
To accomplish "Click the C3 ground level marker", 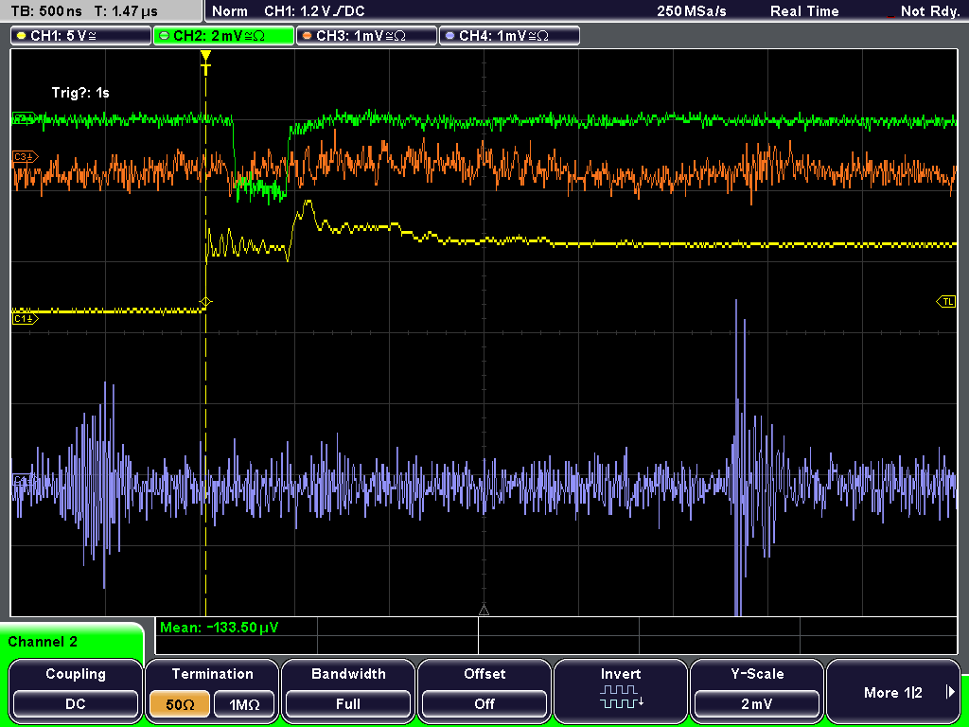I will pyautogui.click(x=26, y=157).
